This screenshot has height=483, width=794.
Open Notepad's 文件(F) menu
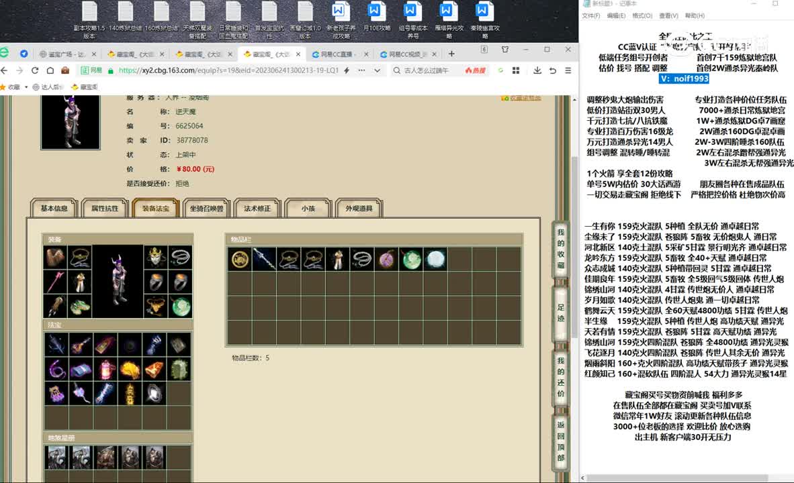[x=590, y=15]
